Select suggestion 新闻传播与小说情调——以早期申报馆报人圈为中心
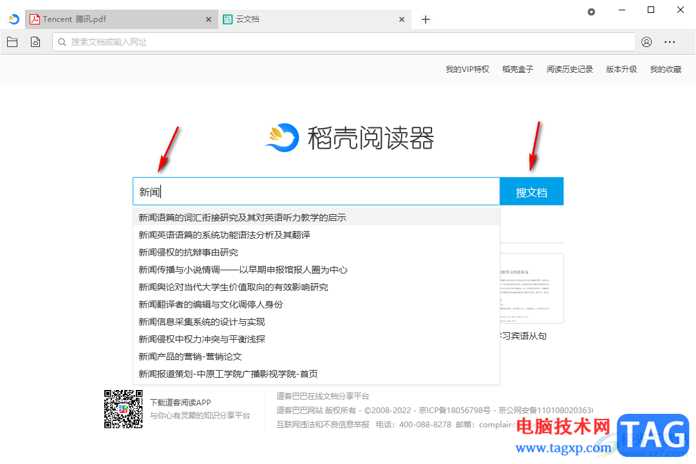This screenshot has width=696, height=464. [317, 270]
